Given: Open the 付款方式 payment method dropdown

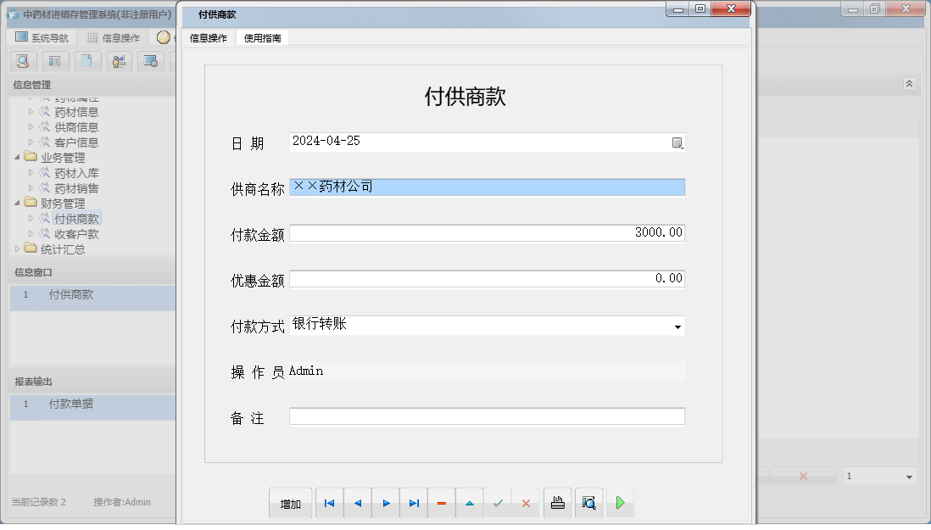Looking at the screenshot, I should point(677,326).
